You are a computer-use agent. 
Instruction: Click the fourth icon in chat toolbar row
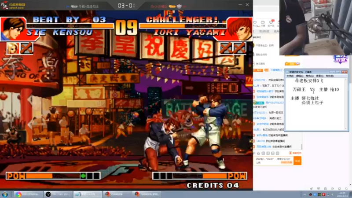point(273,153)
